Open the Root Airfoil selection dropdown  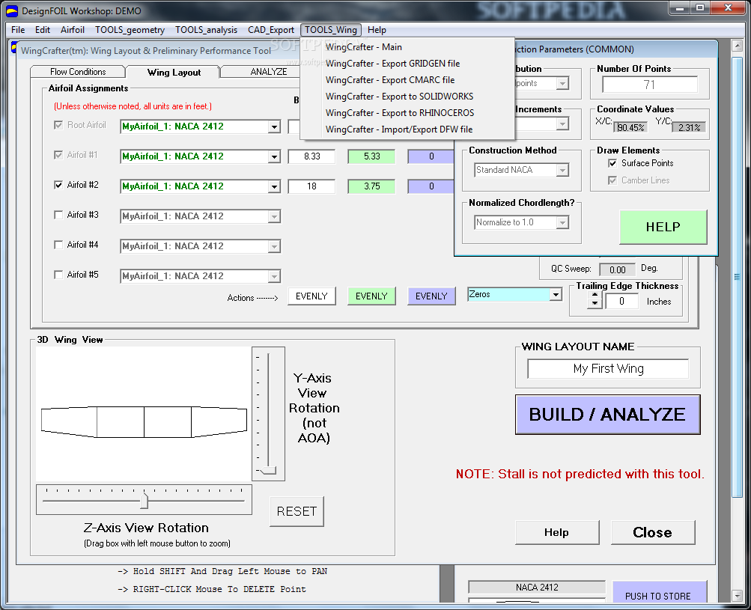[274, 127]
